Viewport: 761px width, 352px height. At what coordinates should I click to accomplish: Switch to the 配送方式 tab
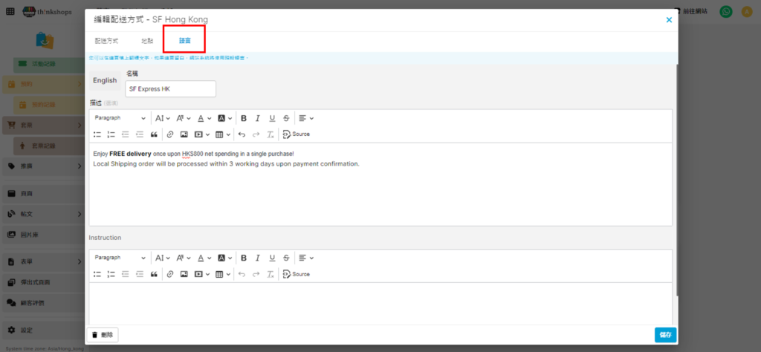(x=106, y=41)
